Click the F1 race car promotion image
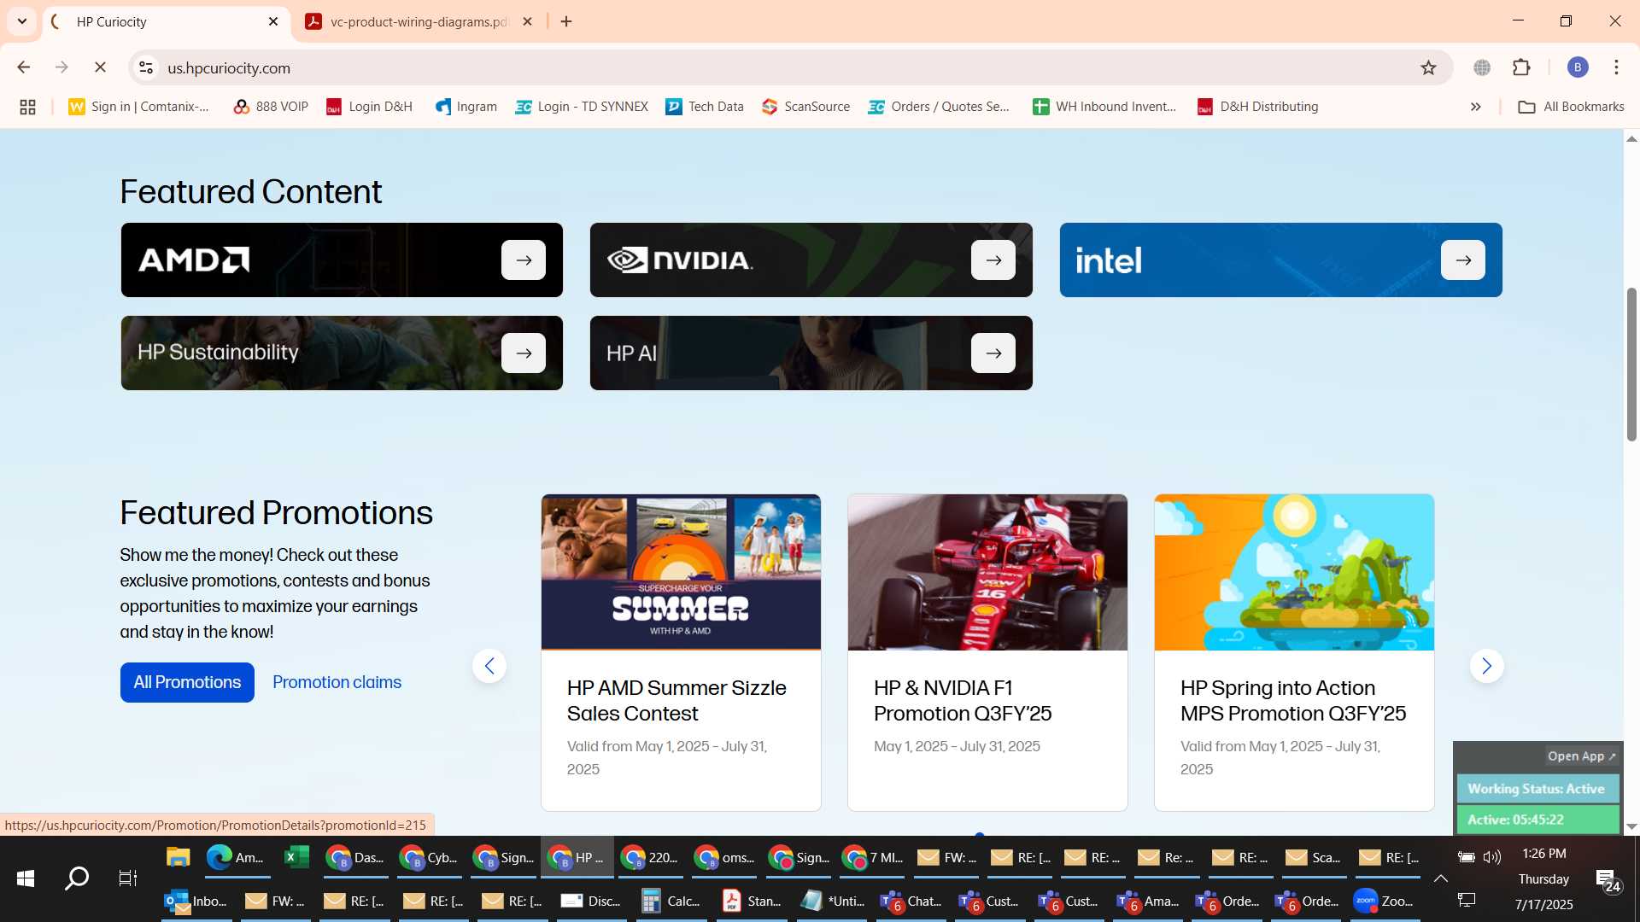Image resolution: width=1640 pixels, height=922 pixels. tap(987, 572)
